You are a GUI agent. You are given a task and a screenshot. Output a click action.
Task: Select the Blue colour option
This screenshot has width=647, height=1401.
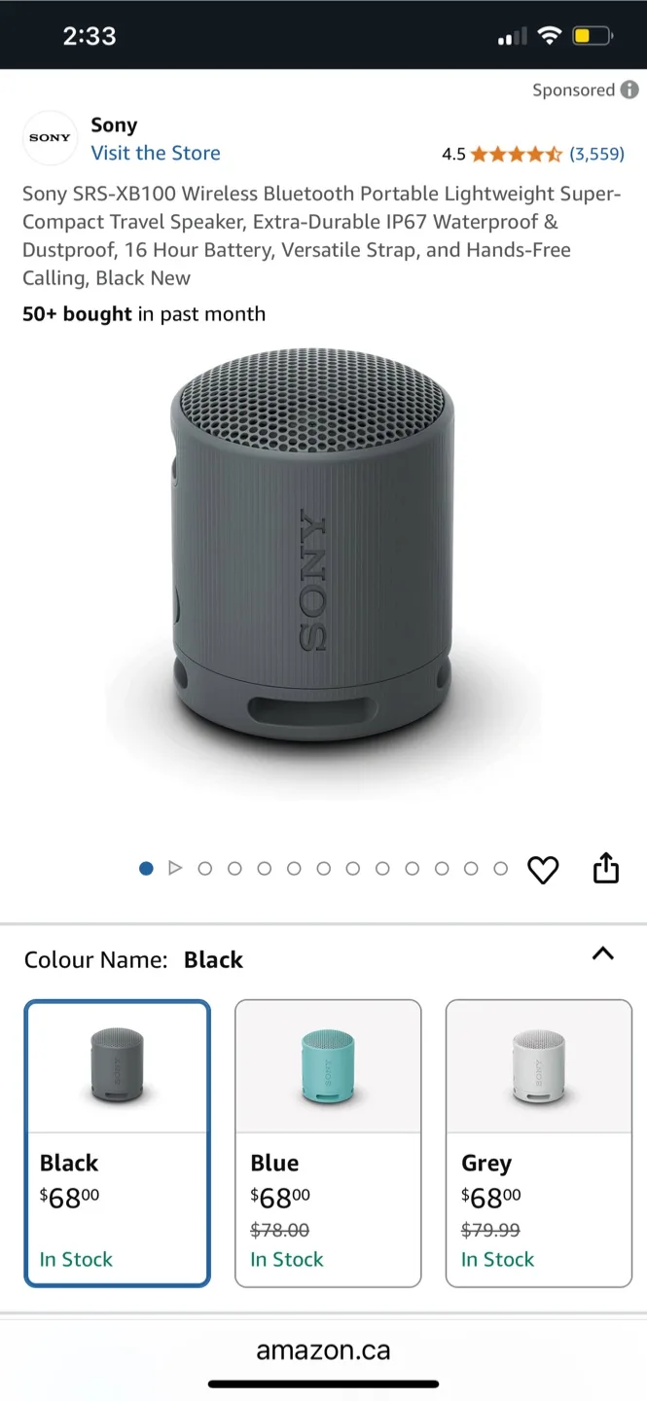(x=328, y=1143)
